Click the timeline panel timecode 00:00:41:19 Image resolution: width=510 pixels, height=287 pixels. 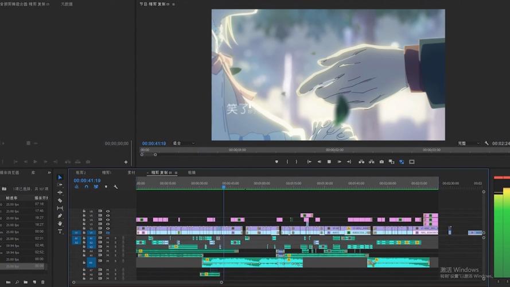click(87, 180)
